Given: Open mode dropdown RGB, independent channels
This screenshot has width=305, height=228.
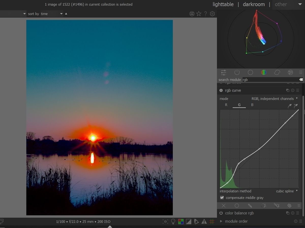Looking at the screenshot, I should (274, 99).
